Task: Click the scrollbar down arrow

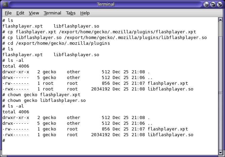Action: [220, 152]
